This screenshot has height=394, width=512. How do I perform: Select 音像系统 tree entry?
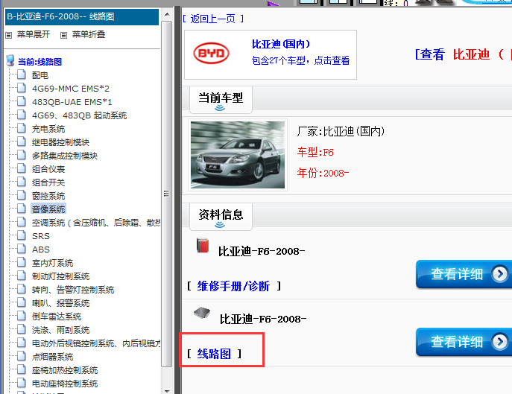click(x=48, y=209)
